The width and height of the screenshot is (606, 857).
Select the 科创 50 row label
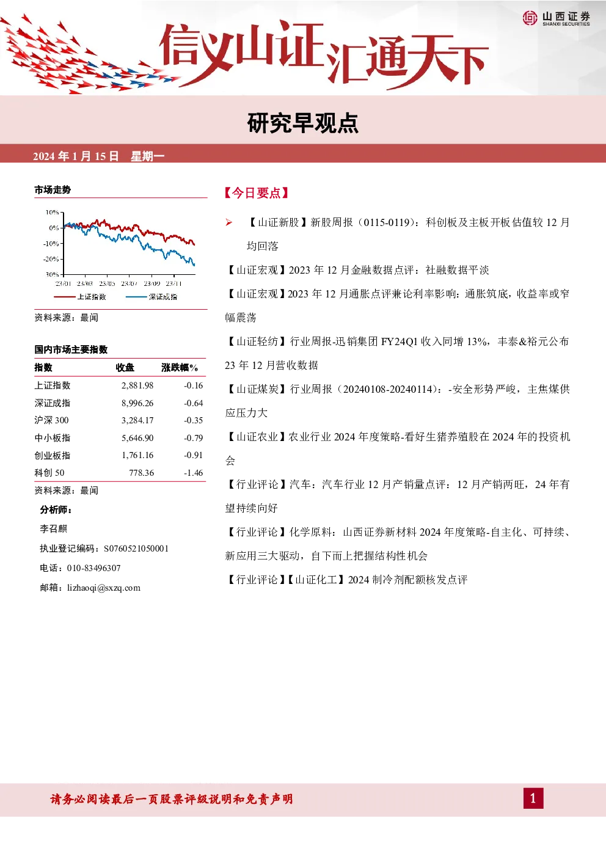click(x=49, y=473)
